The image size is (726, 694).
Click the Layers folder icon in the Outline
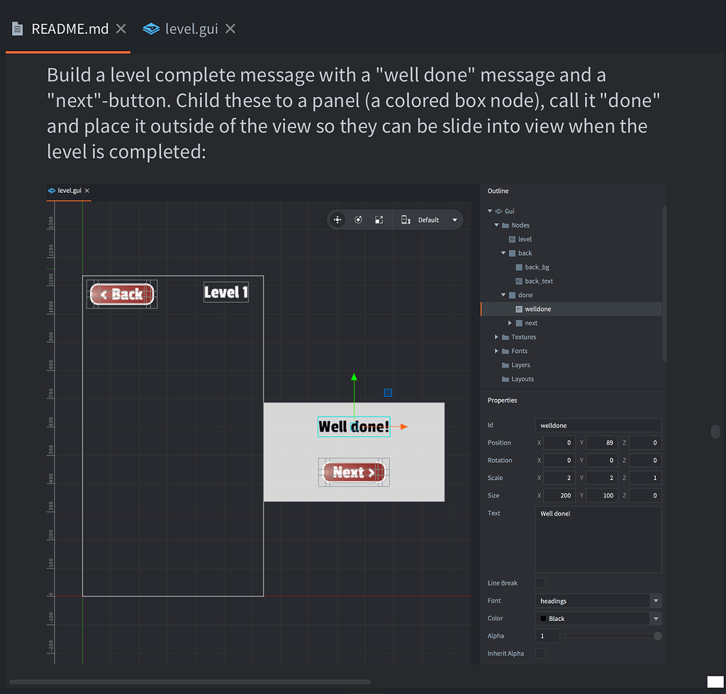coord(506,365)
